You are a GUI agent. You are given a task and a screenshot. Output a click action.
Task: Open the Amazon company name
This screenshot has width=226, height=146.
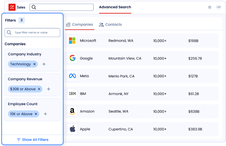click(x=87, y=111)
